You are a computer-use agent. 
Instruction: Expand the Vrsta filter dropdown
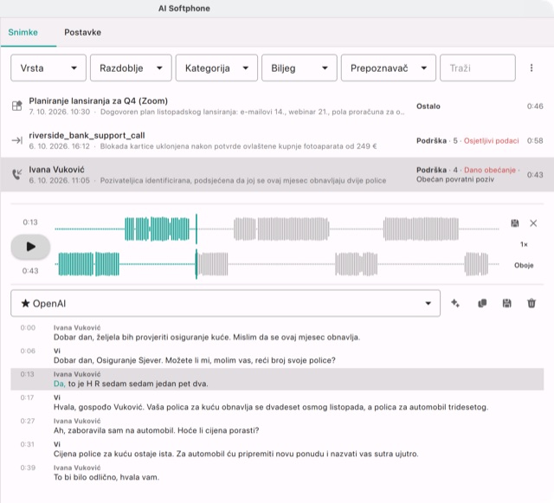(x=48, y=68)
